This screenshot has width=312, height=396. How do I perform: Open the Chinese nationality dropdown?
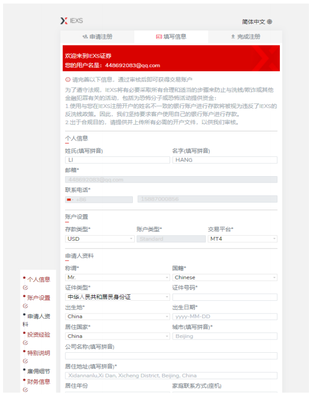pyautogui.click(x=225, y=277)
